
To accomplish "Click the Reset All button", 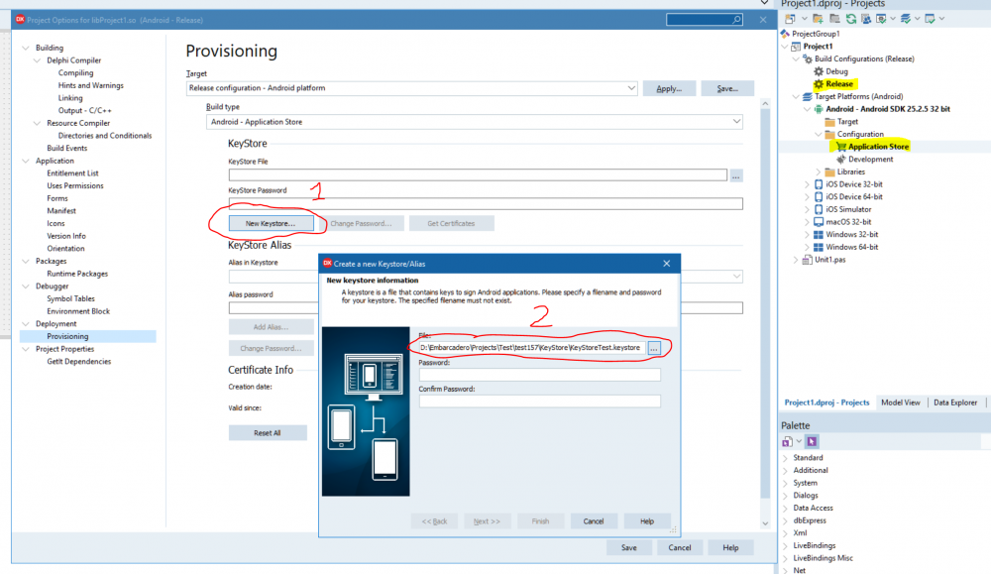I will coord(268,433).
